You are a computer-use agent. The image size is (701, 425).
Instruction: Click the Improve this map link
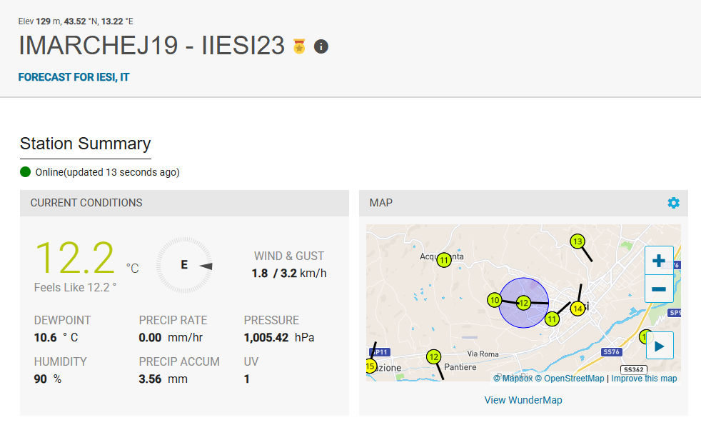644,379
